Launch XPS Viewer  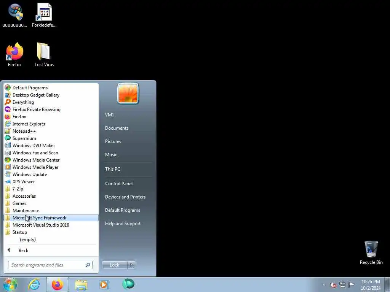tap(51, 181)
